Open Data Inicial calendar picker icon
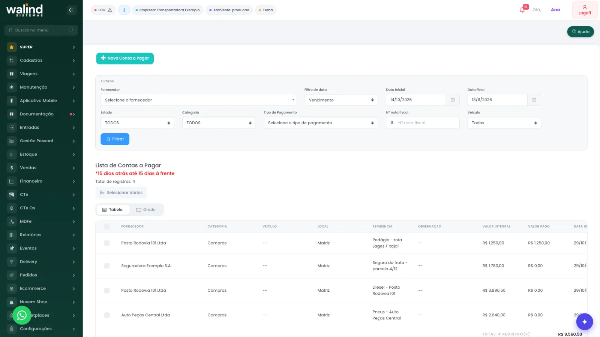Screen dimensions: 600x337 (453, 100)
